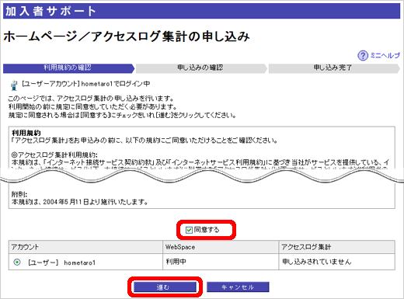Image resolution: width=404 pixels, height=299 pixels.
Task: Click the [ユーザー] hometaro1 row label
Action: pyautogui.click(x=61, y=262)
